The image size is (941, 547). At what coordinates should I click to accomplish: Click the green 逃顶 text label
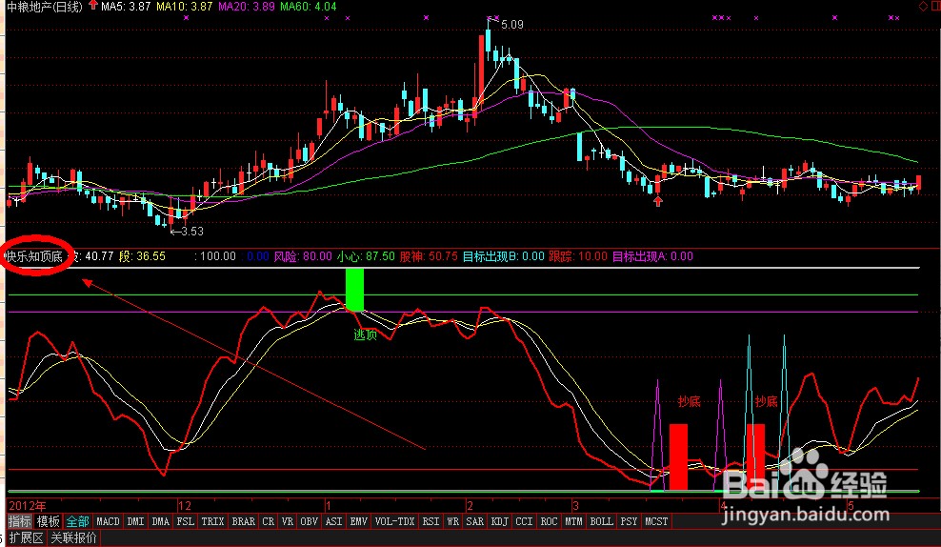[x=365, y=335]
